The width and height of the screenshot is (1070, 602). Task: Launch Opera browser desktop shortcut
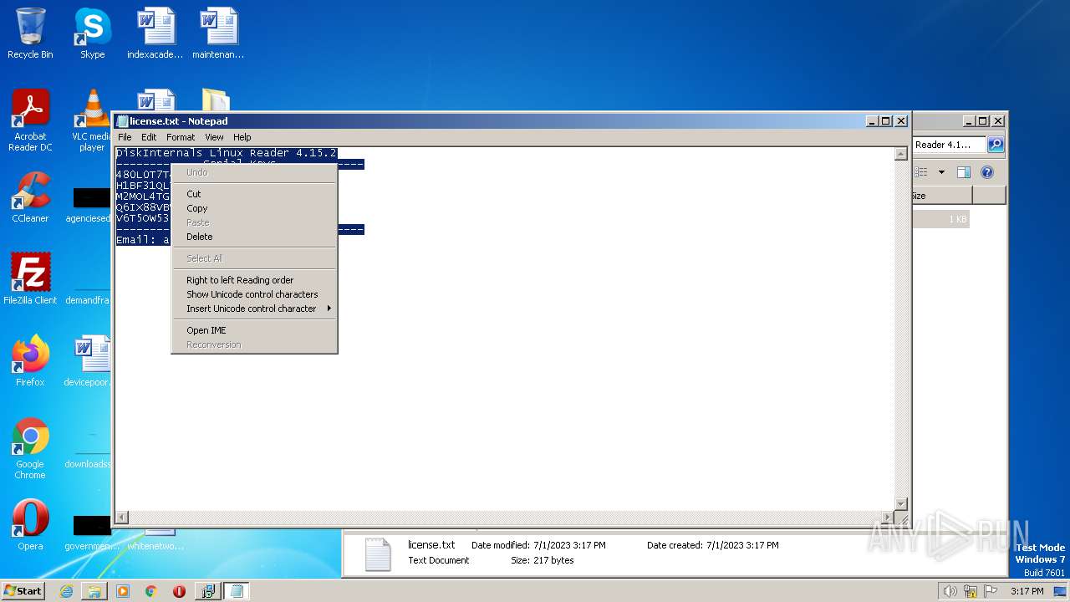tap(30, 524)
